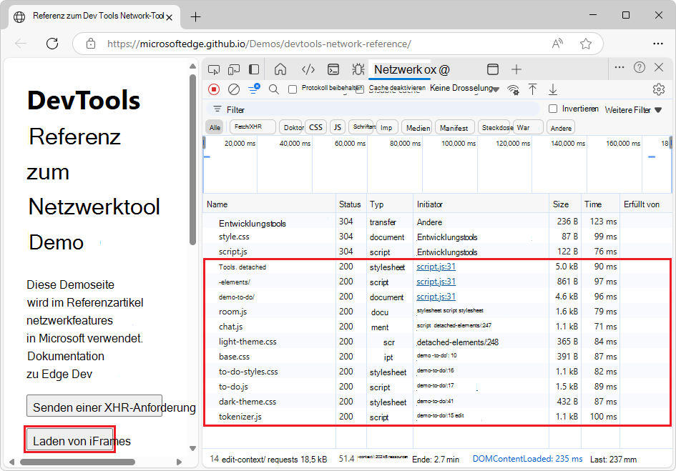The height and width of the screenshot is (471, 676).
Task: Open the network search magnifier
Action: [274, 89]
